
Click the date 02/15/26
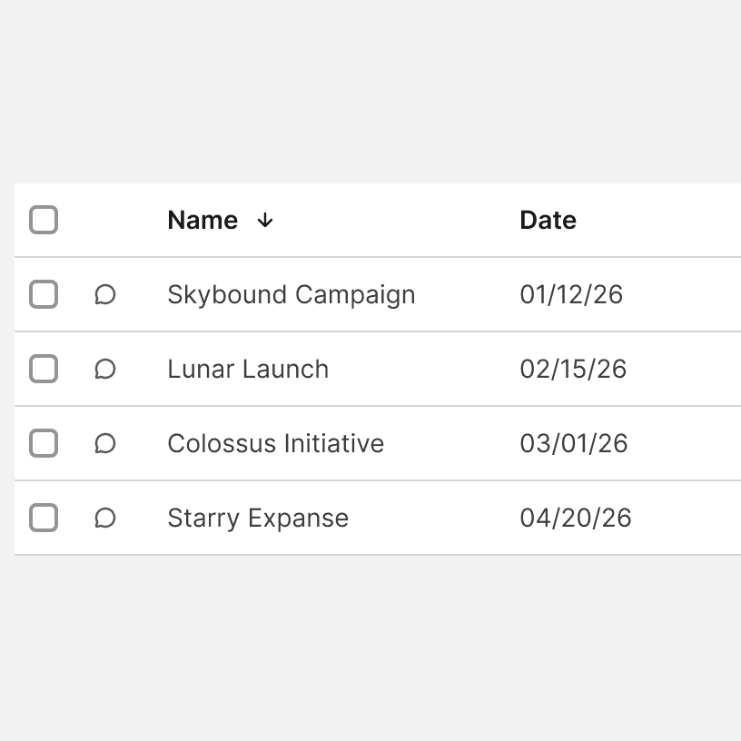pos(573,370)
